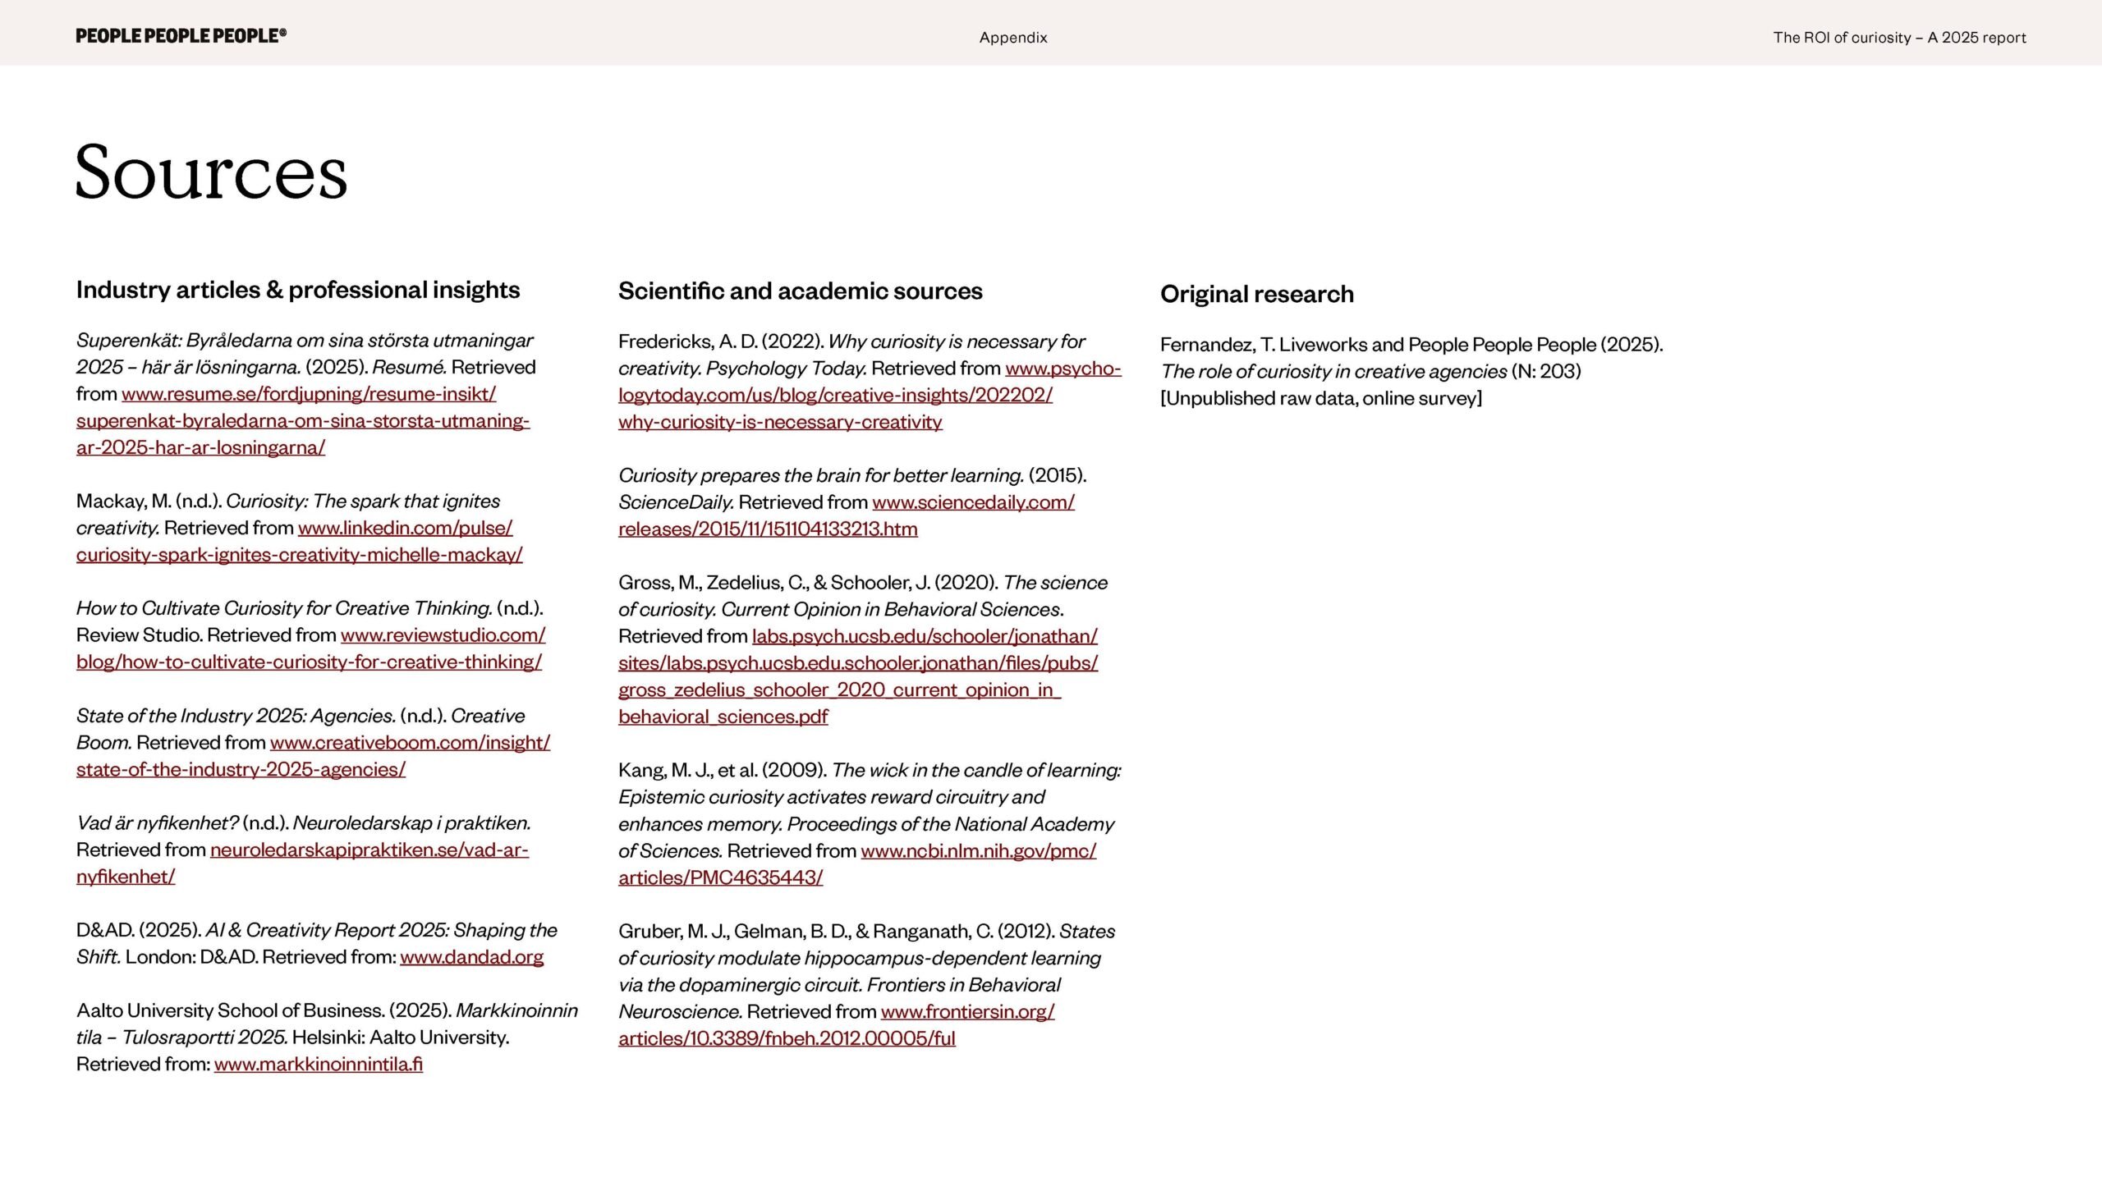Open the Psychology Today article link
The image size is (2102, 1182).
834,396
